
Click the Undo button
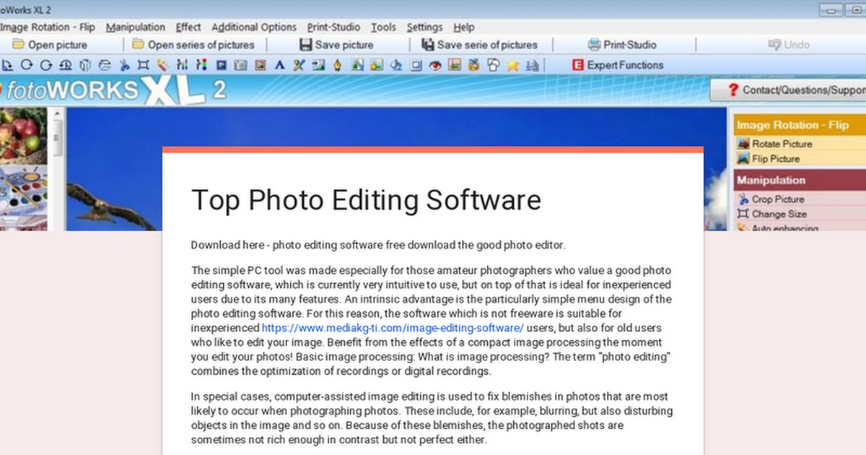(788, 45)
